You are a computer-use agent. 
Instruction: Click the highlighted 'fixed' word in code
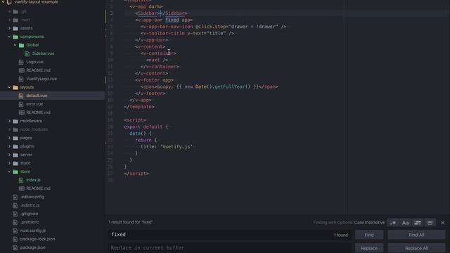[172, 20]
